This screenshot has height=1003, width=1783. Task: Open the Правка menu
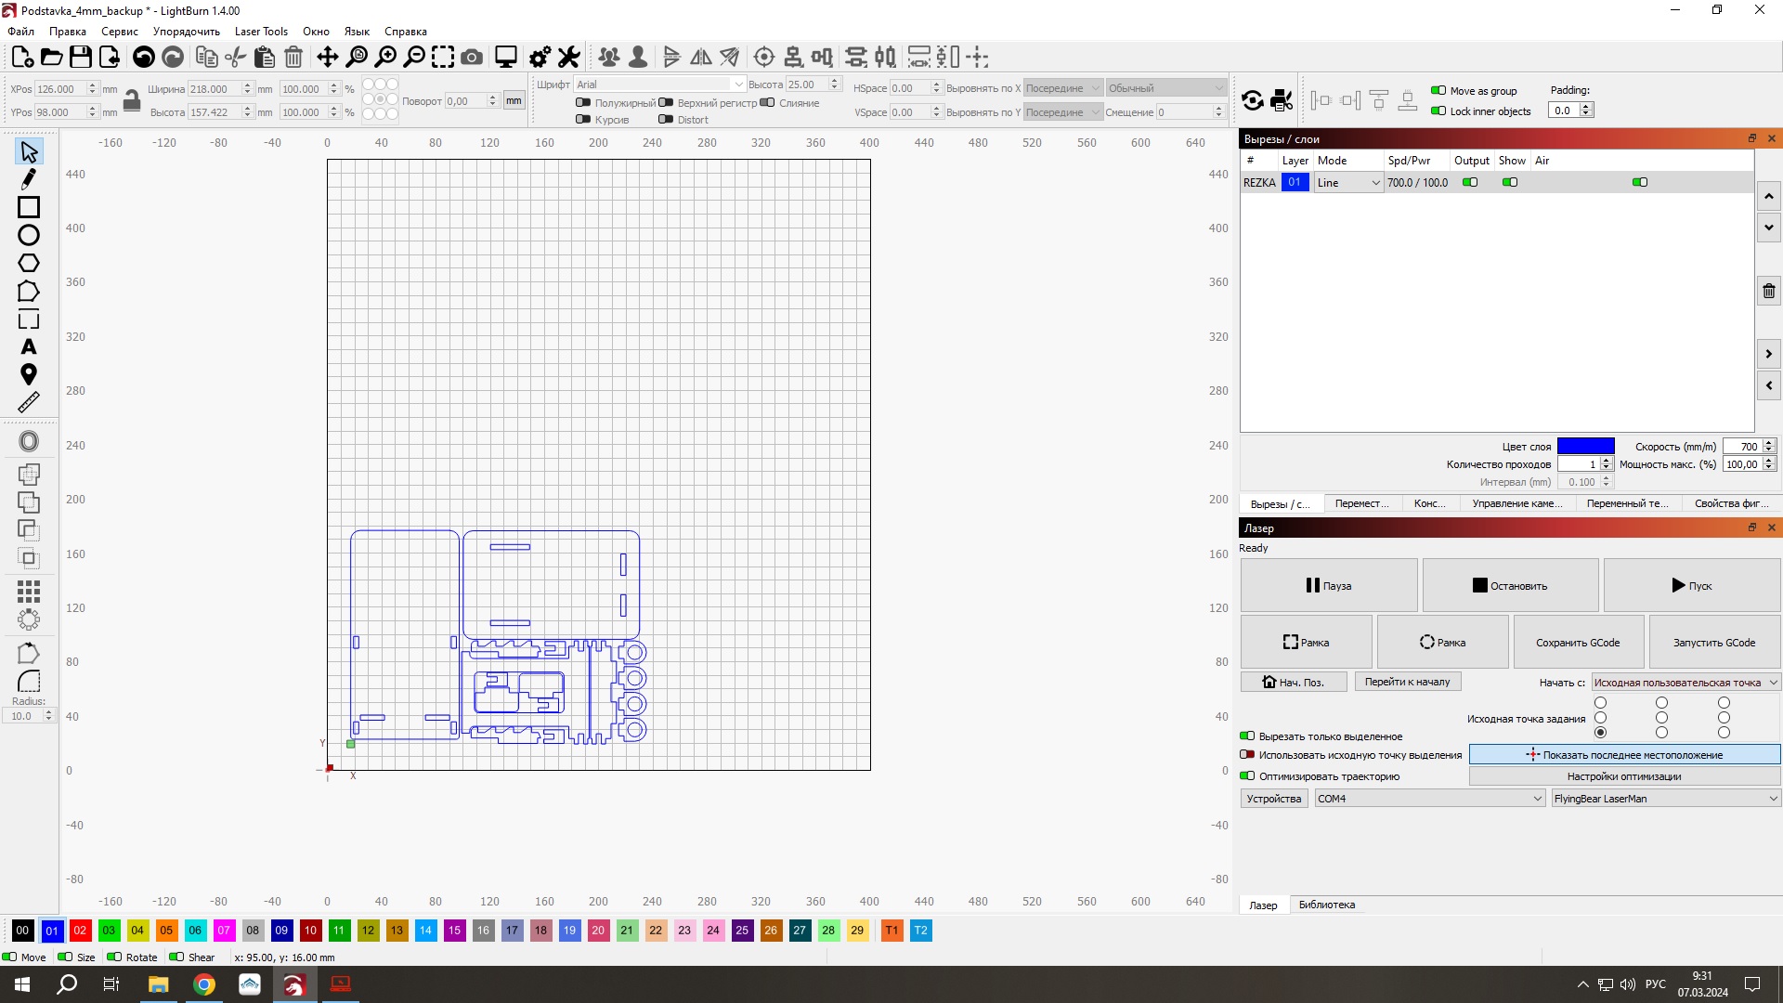(68, 32)
